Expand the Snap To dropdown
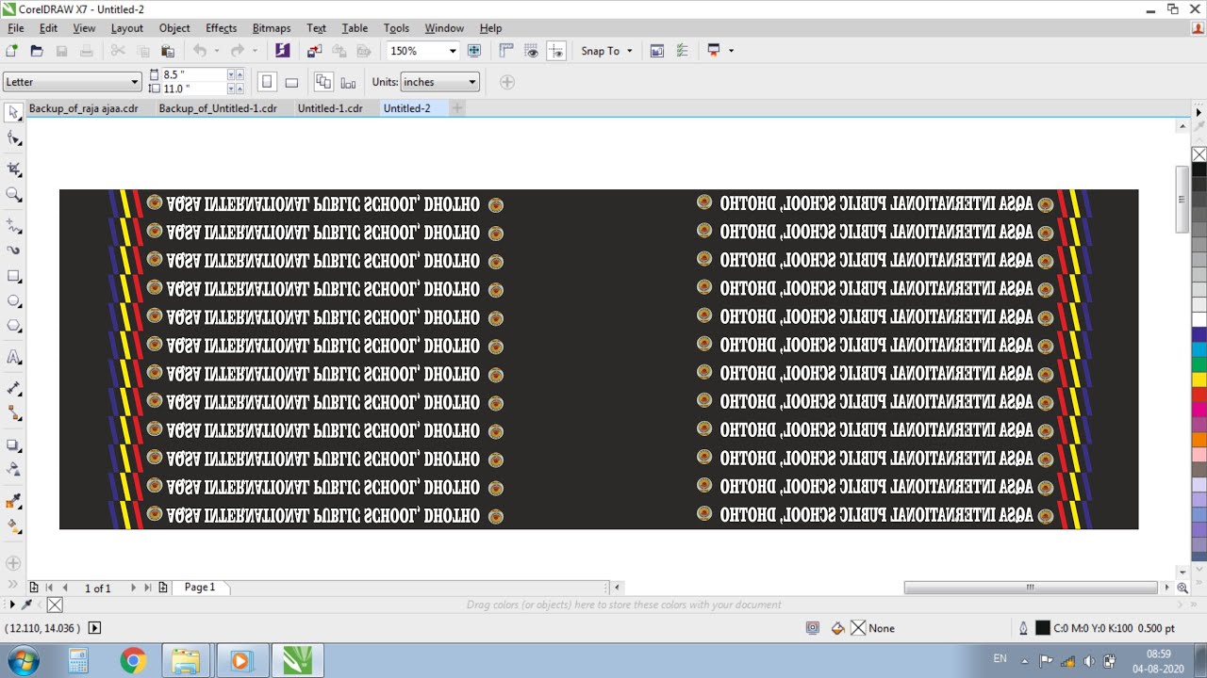Image resolution: width=1207 pixels, height=678 pixels. click(630, 51)
